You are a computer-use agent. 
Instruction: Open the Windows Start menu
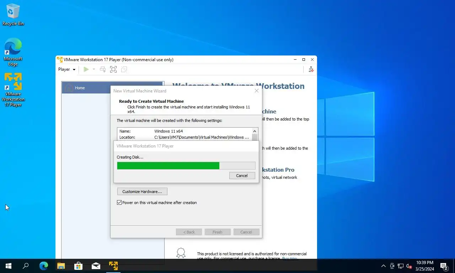[x=9, y=266]
